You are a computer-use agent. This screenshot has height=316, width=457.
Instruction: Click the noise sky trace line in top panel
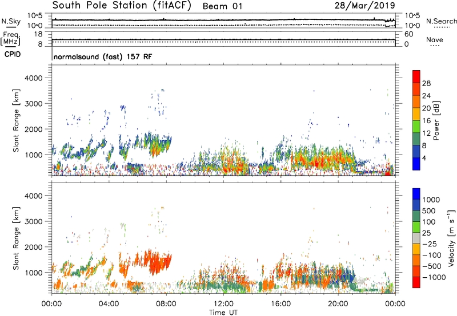[x=223, y=20]
